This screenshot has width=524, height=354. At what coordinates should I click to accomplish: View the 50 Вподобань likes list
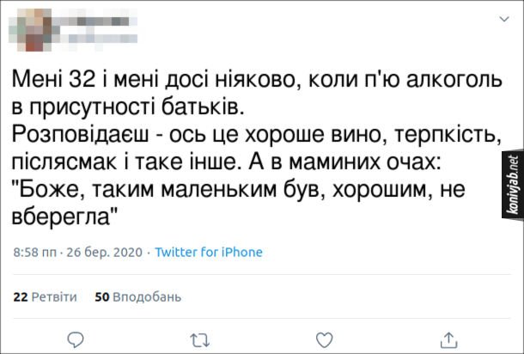point(137,297)
